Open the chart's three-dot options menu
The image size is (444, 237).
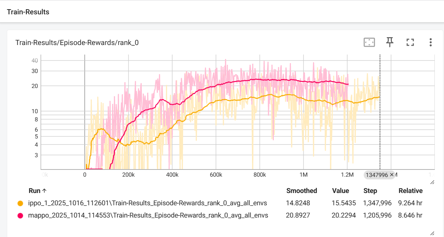pyautogui.click(x=431, y=42)
